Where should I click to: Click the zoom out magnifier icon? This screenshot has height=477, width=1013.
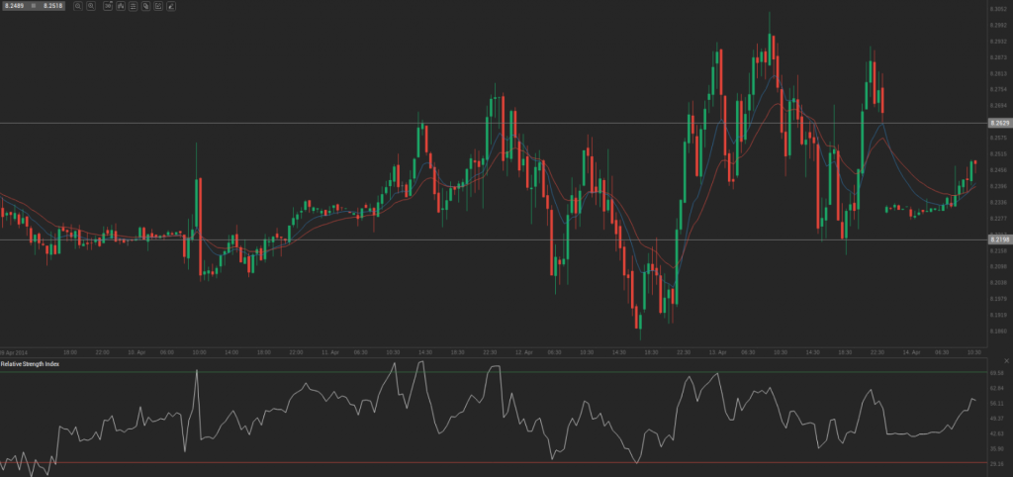(78, 6)
